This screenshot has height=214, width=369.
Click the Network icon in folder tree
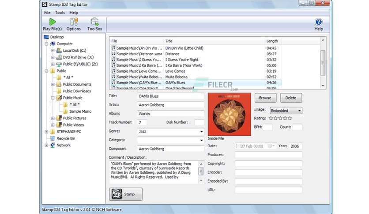(53, 145)
